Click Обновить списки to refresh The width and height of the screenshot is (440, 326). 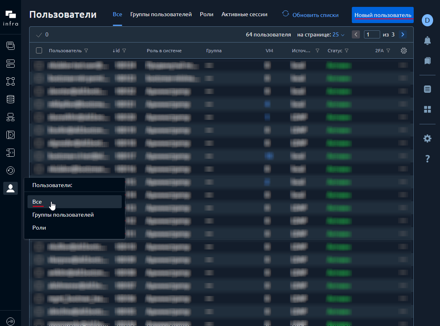point(310,15)
